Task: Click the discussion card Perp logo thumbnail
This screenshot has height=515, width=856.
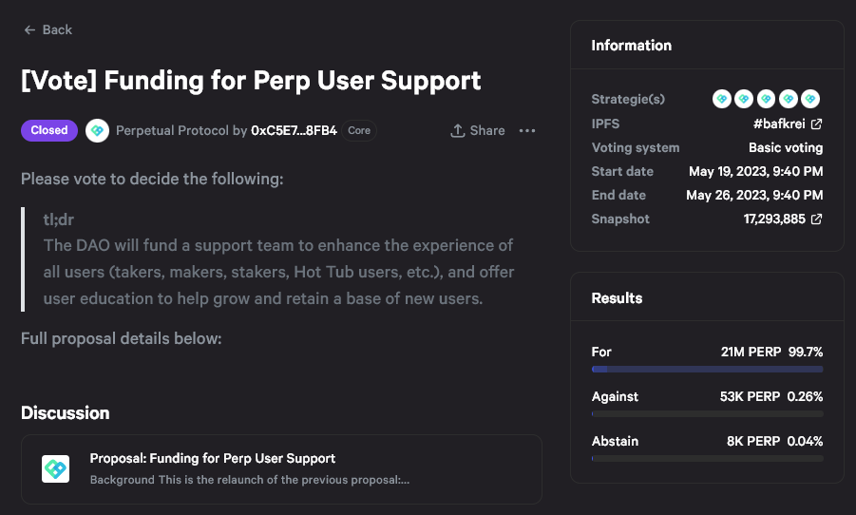Action: point(56,468)
